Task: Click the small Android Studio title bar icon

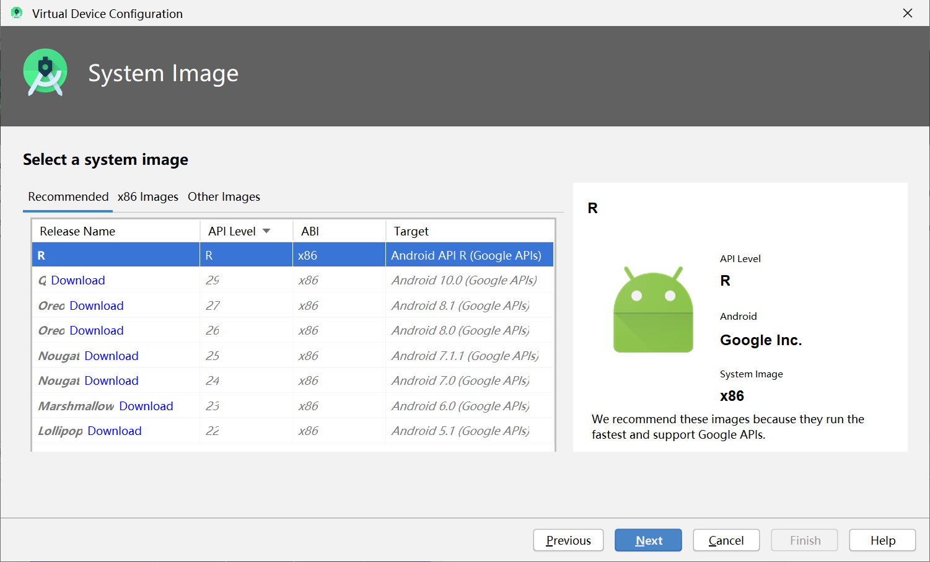Action: tap(17, 13)
